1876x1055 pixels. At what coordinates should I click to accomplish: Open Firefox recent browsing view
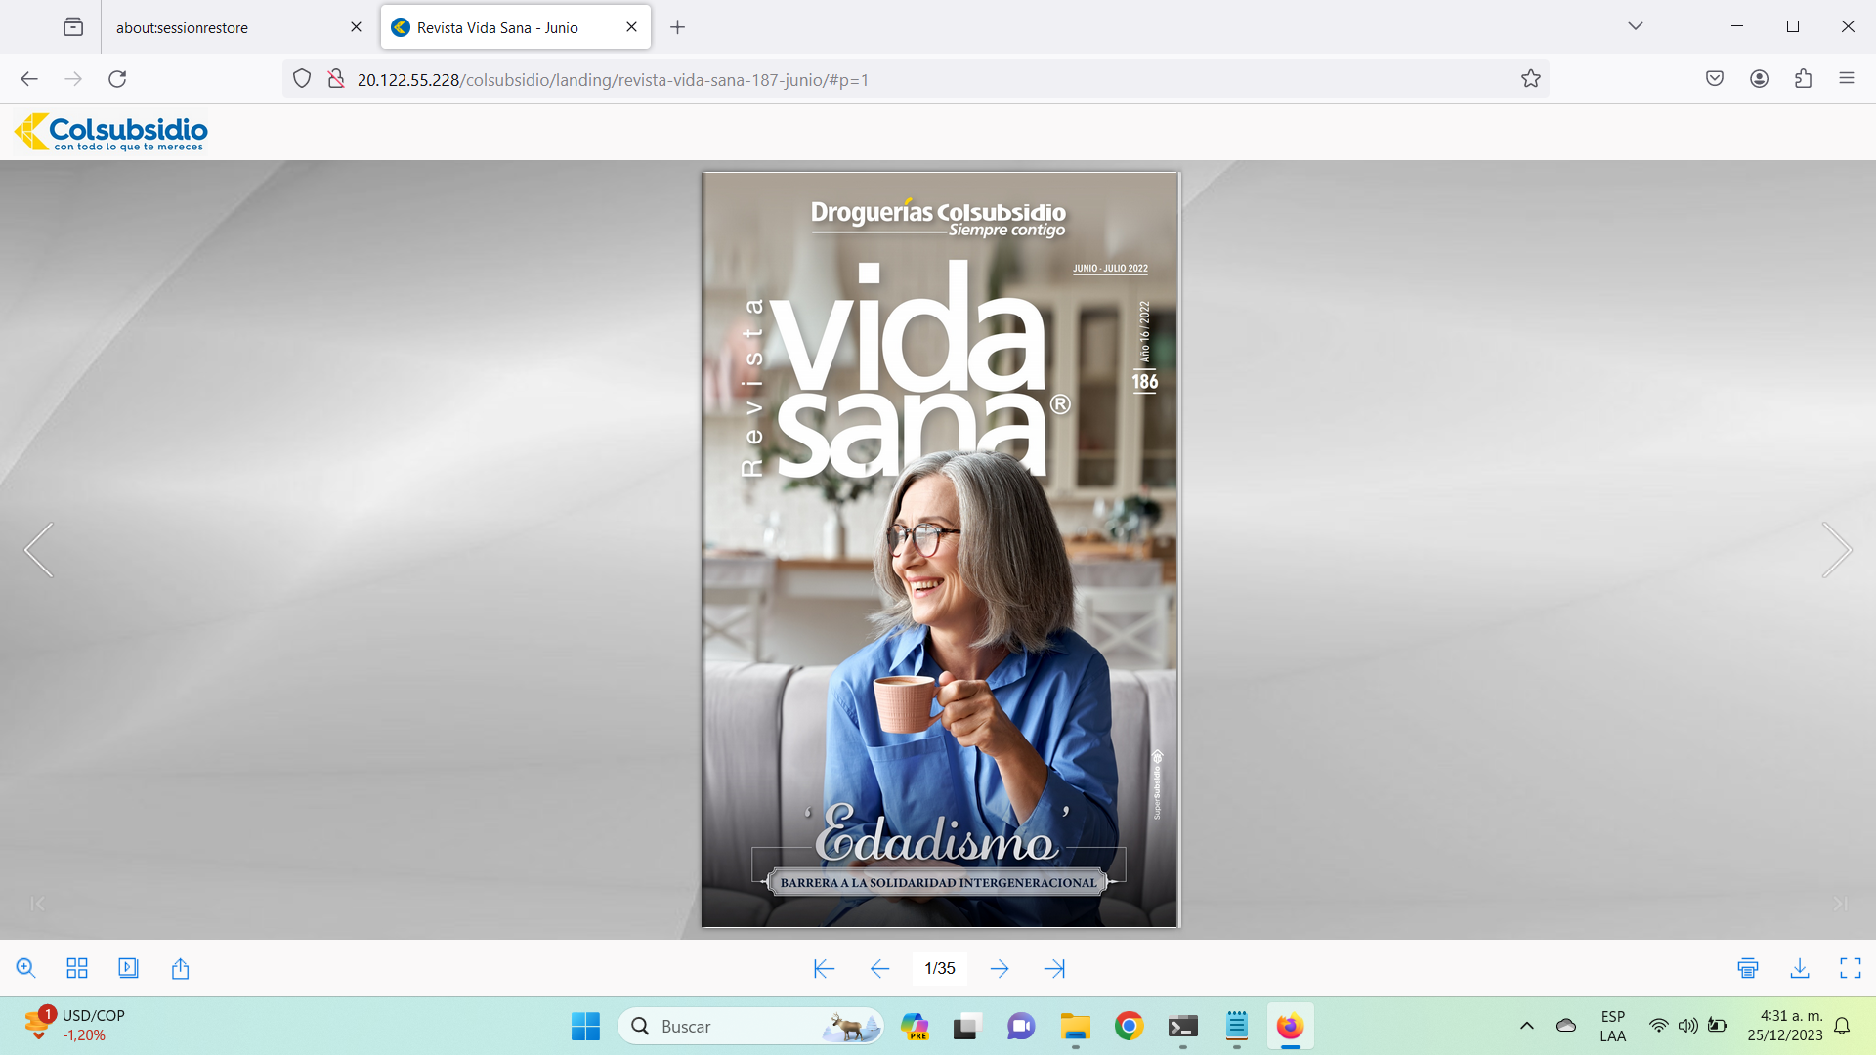pos(73,27)
